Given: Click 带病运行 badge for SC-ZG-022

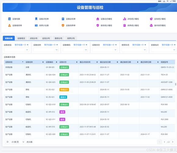Looking at the screenshot, I should pyautogui.click(x=64, y=90).
